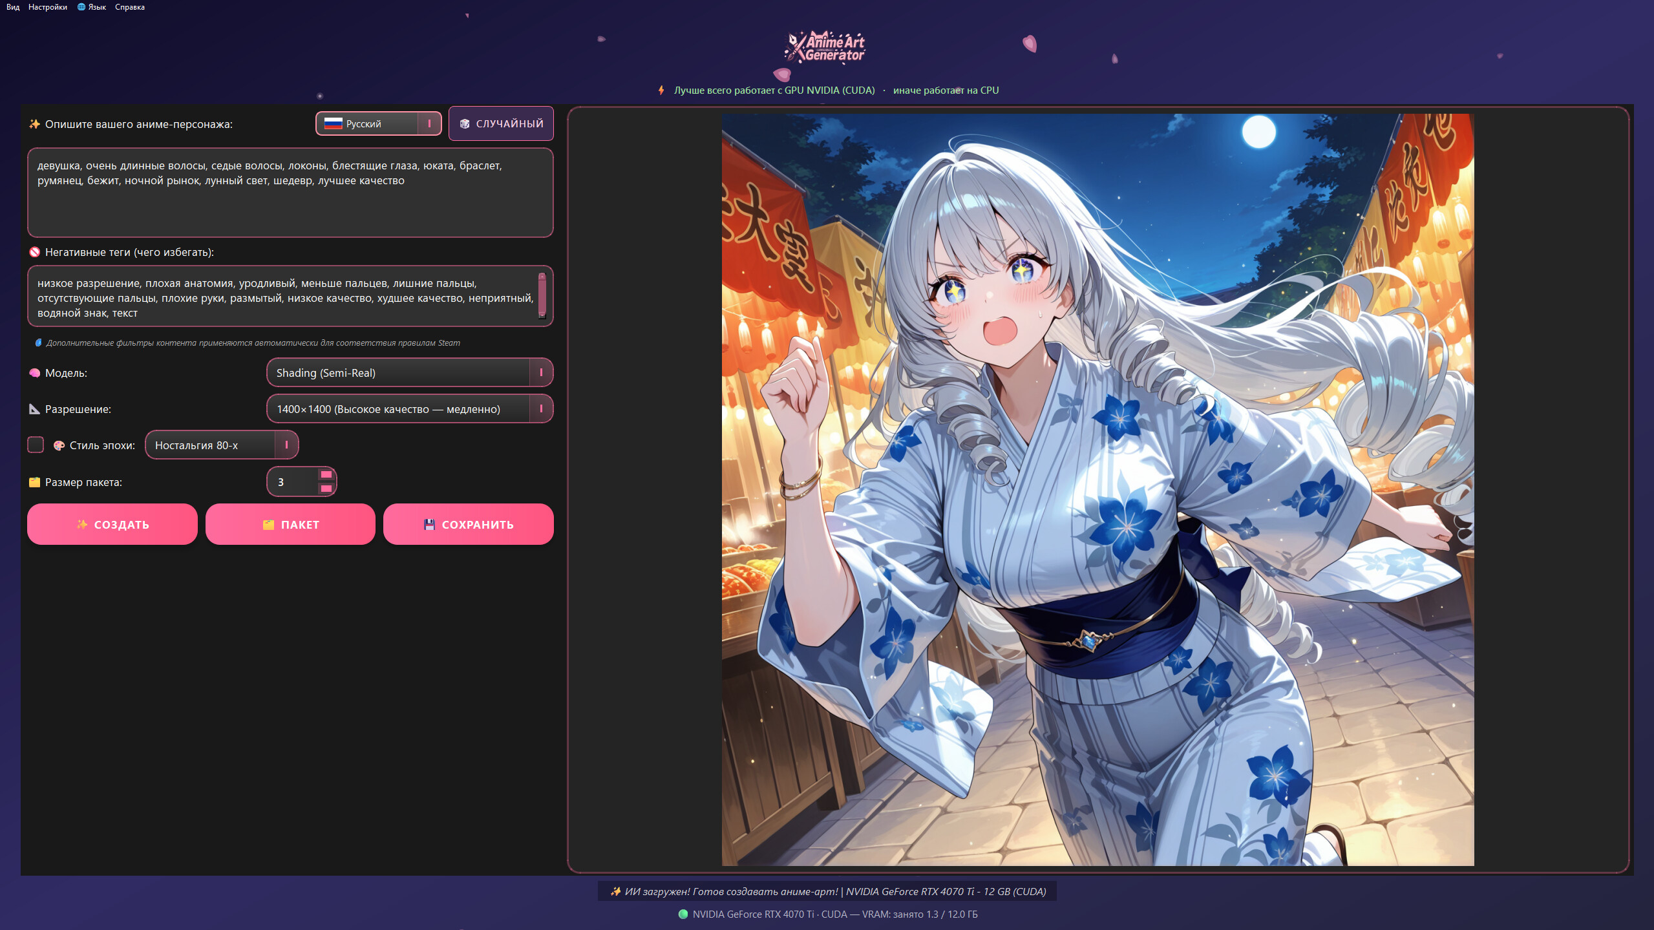1654x930 pixels.
Task: Click the floppy disk icon on СОХРАНИТЬ
Action: (x=429, y=524)
